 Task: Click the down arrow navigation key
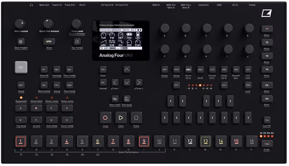click(x=127, y=83)
